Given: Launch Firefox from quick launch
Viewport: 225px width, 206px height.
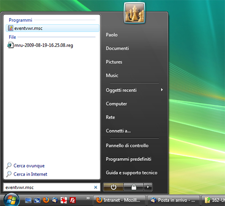Looking at the screenshot, I should tap(46, 200).
